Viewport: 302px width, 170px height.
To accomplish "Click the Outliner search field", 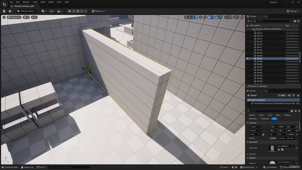I will point(273,21).
